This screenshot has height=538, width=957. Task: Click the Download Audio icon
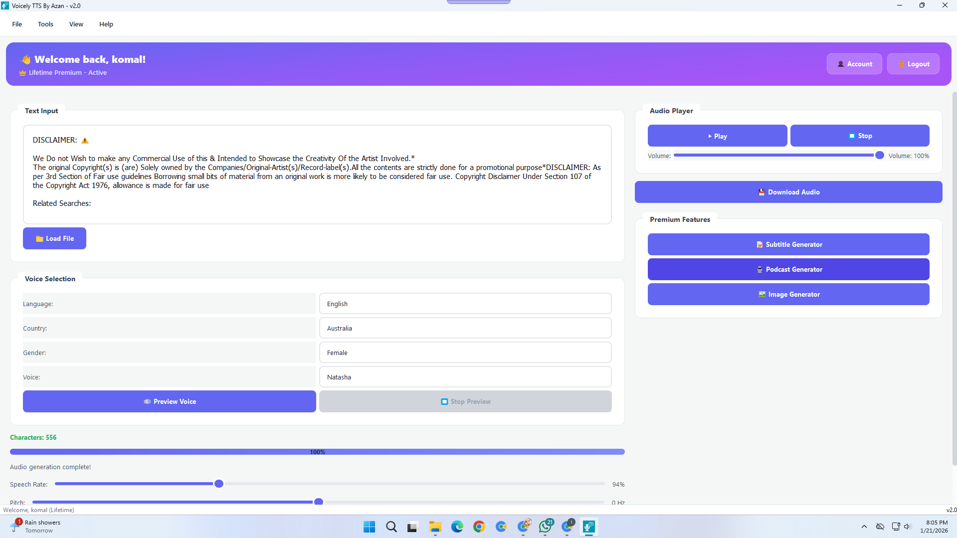point(762,192)
